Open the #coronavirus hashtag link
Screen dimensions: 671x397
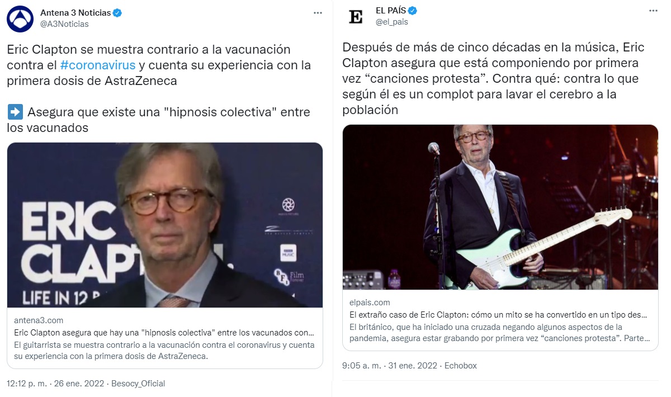point(98,65)
